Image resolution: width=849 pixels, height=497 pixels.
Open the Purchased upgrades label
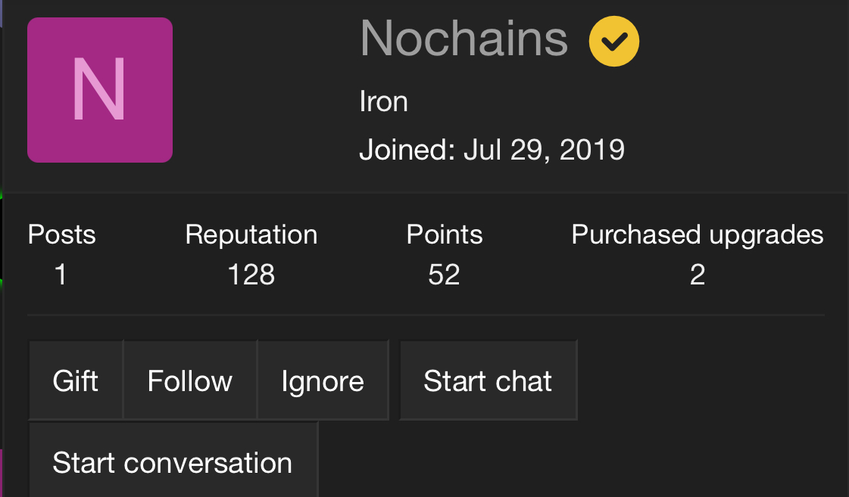pyautogui.click(x=698, y=235)
